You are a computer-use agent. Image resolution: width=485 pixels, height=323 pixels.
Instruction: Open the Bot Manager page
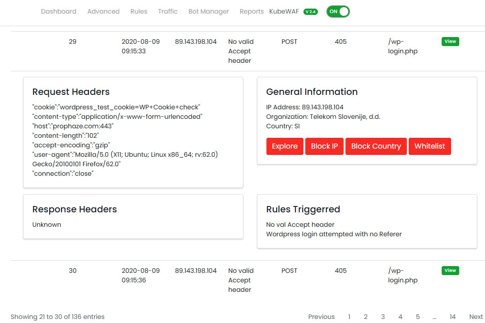(209, 11)
